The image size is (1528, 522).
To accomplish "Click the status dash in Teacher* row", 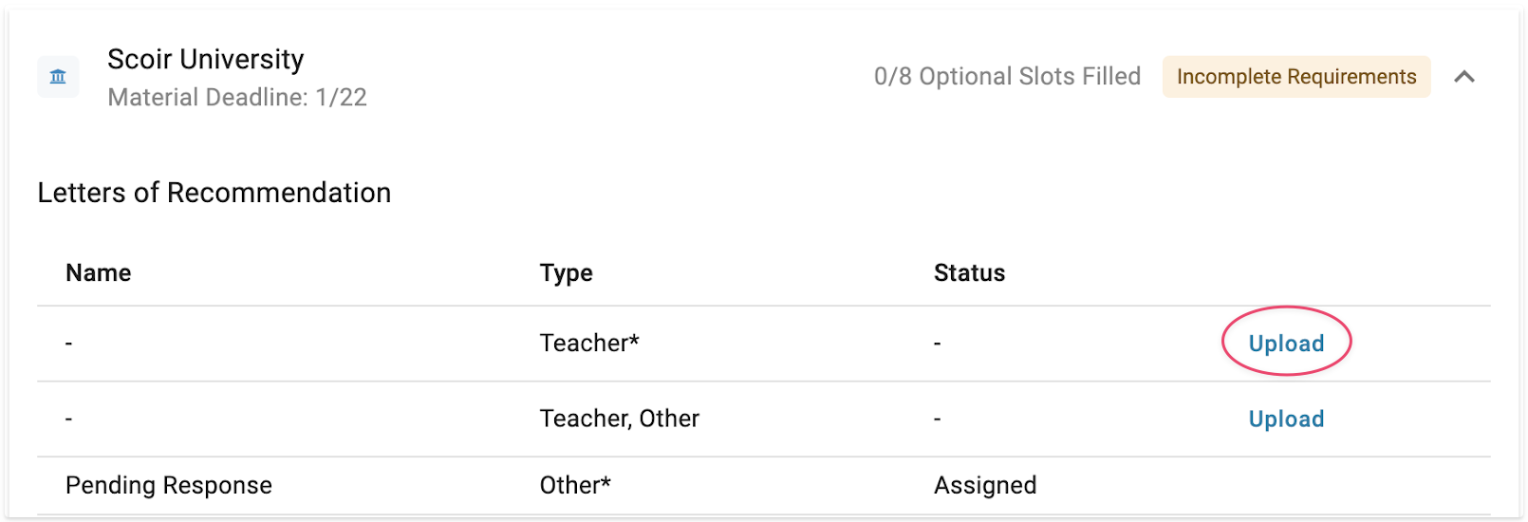I will [938, 344].
